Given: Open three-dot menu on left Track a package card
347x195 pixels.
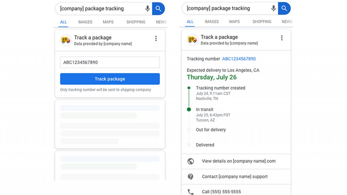Looking at the screenshot, I should 156,38.
